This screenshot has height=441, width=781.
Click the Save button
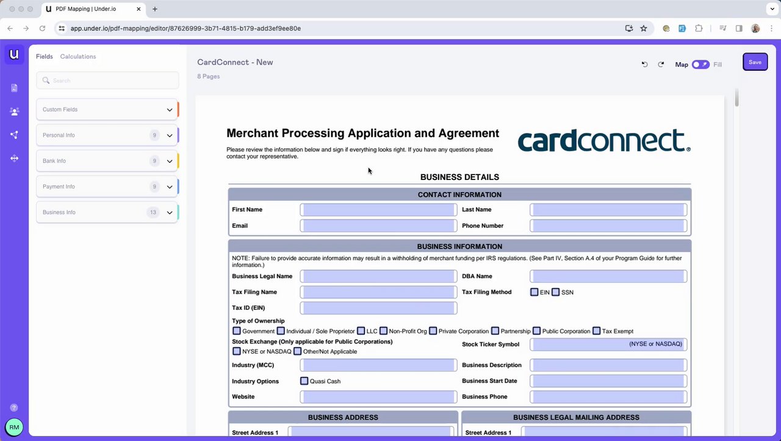(755, 62)
